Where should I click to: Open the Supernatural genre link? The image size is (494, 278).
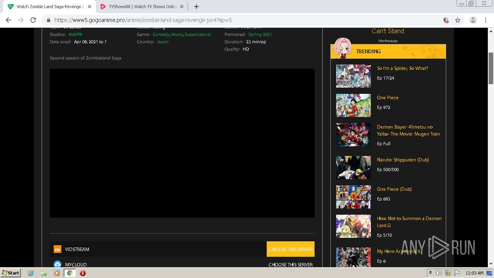[x=198, y=34]
